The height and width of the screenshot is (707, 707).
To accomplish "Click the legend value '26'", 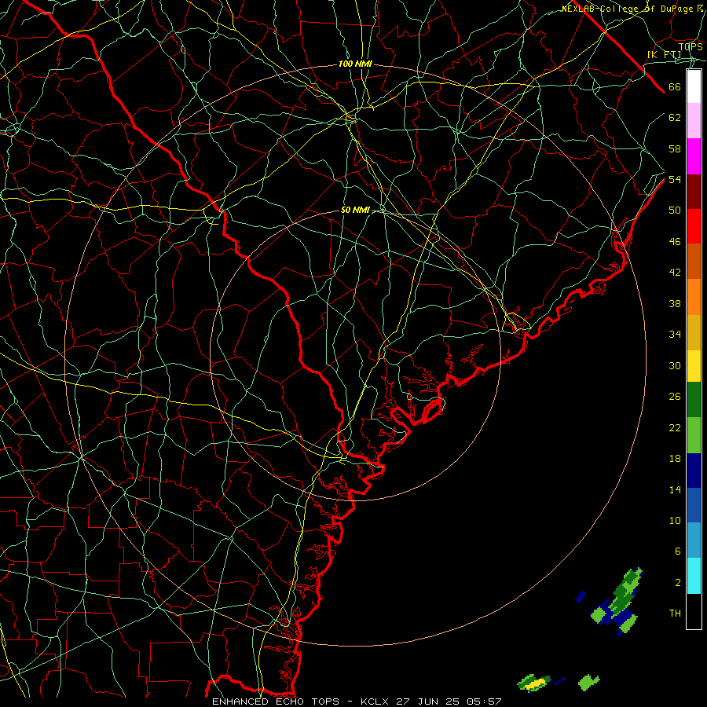I will [x=675, y=397].
